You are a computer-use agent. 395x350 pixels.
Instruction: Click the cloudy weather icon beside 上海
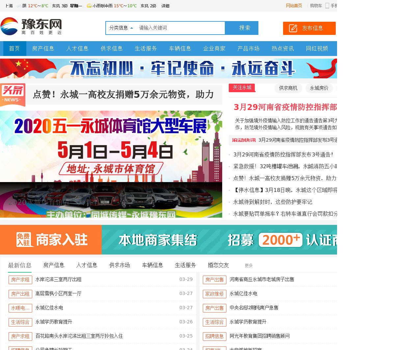click(19, 6)
